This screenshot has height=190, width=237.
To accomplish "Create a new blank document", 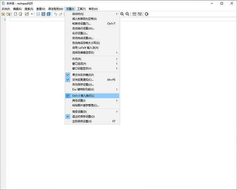I will coord(16,14).
